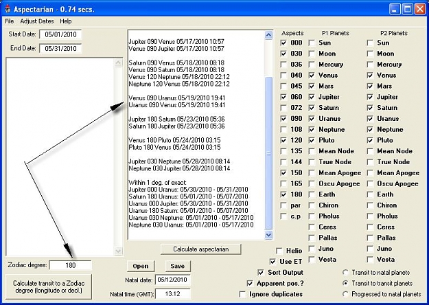The image size is (429, 305).
Task: Click result line Saturn 090 Venus 05/18/2010
Action: (x=176, y=63)
